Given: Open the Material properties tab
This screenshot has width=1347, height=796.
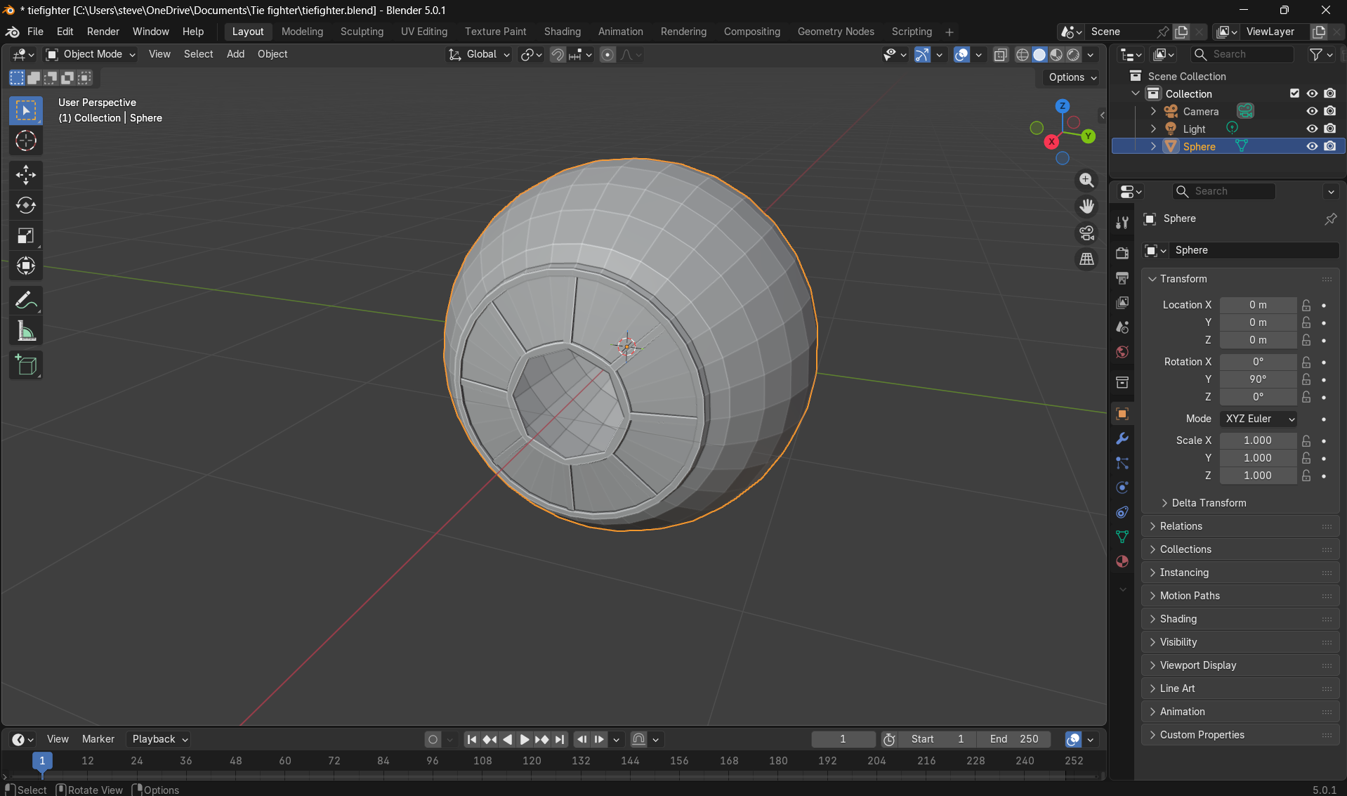Looking at the screenshot, I should (x=1122, y=561).
